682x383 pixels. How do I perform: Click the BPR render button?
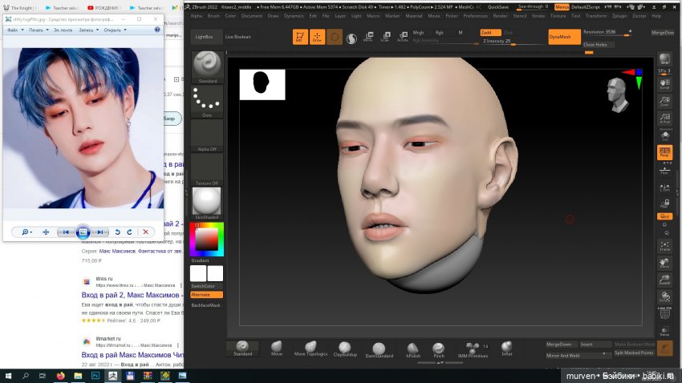pos(664,59)
